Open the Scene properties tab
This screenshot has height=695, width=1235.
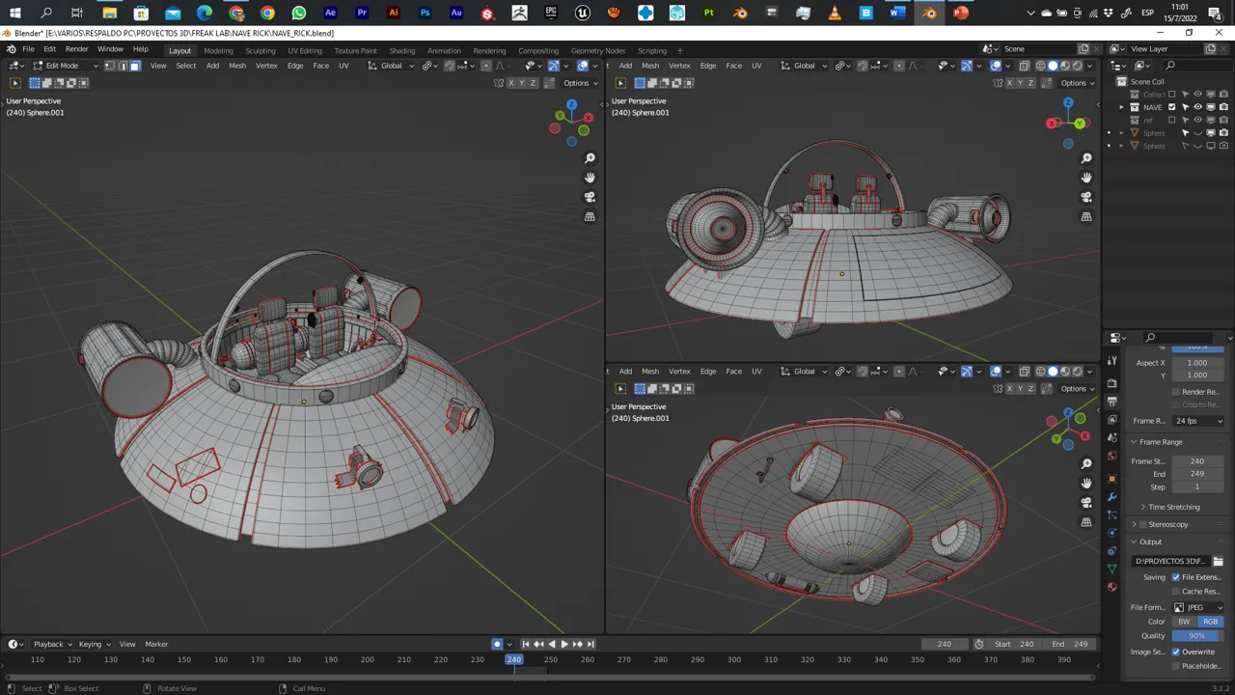(1112, 437)
